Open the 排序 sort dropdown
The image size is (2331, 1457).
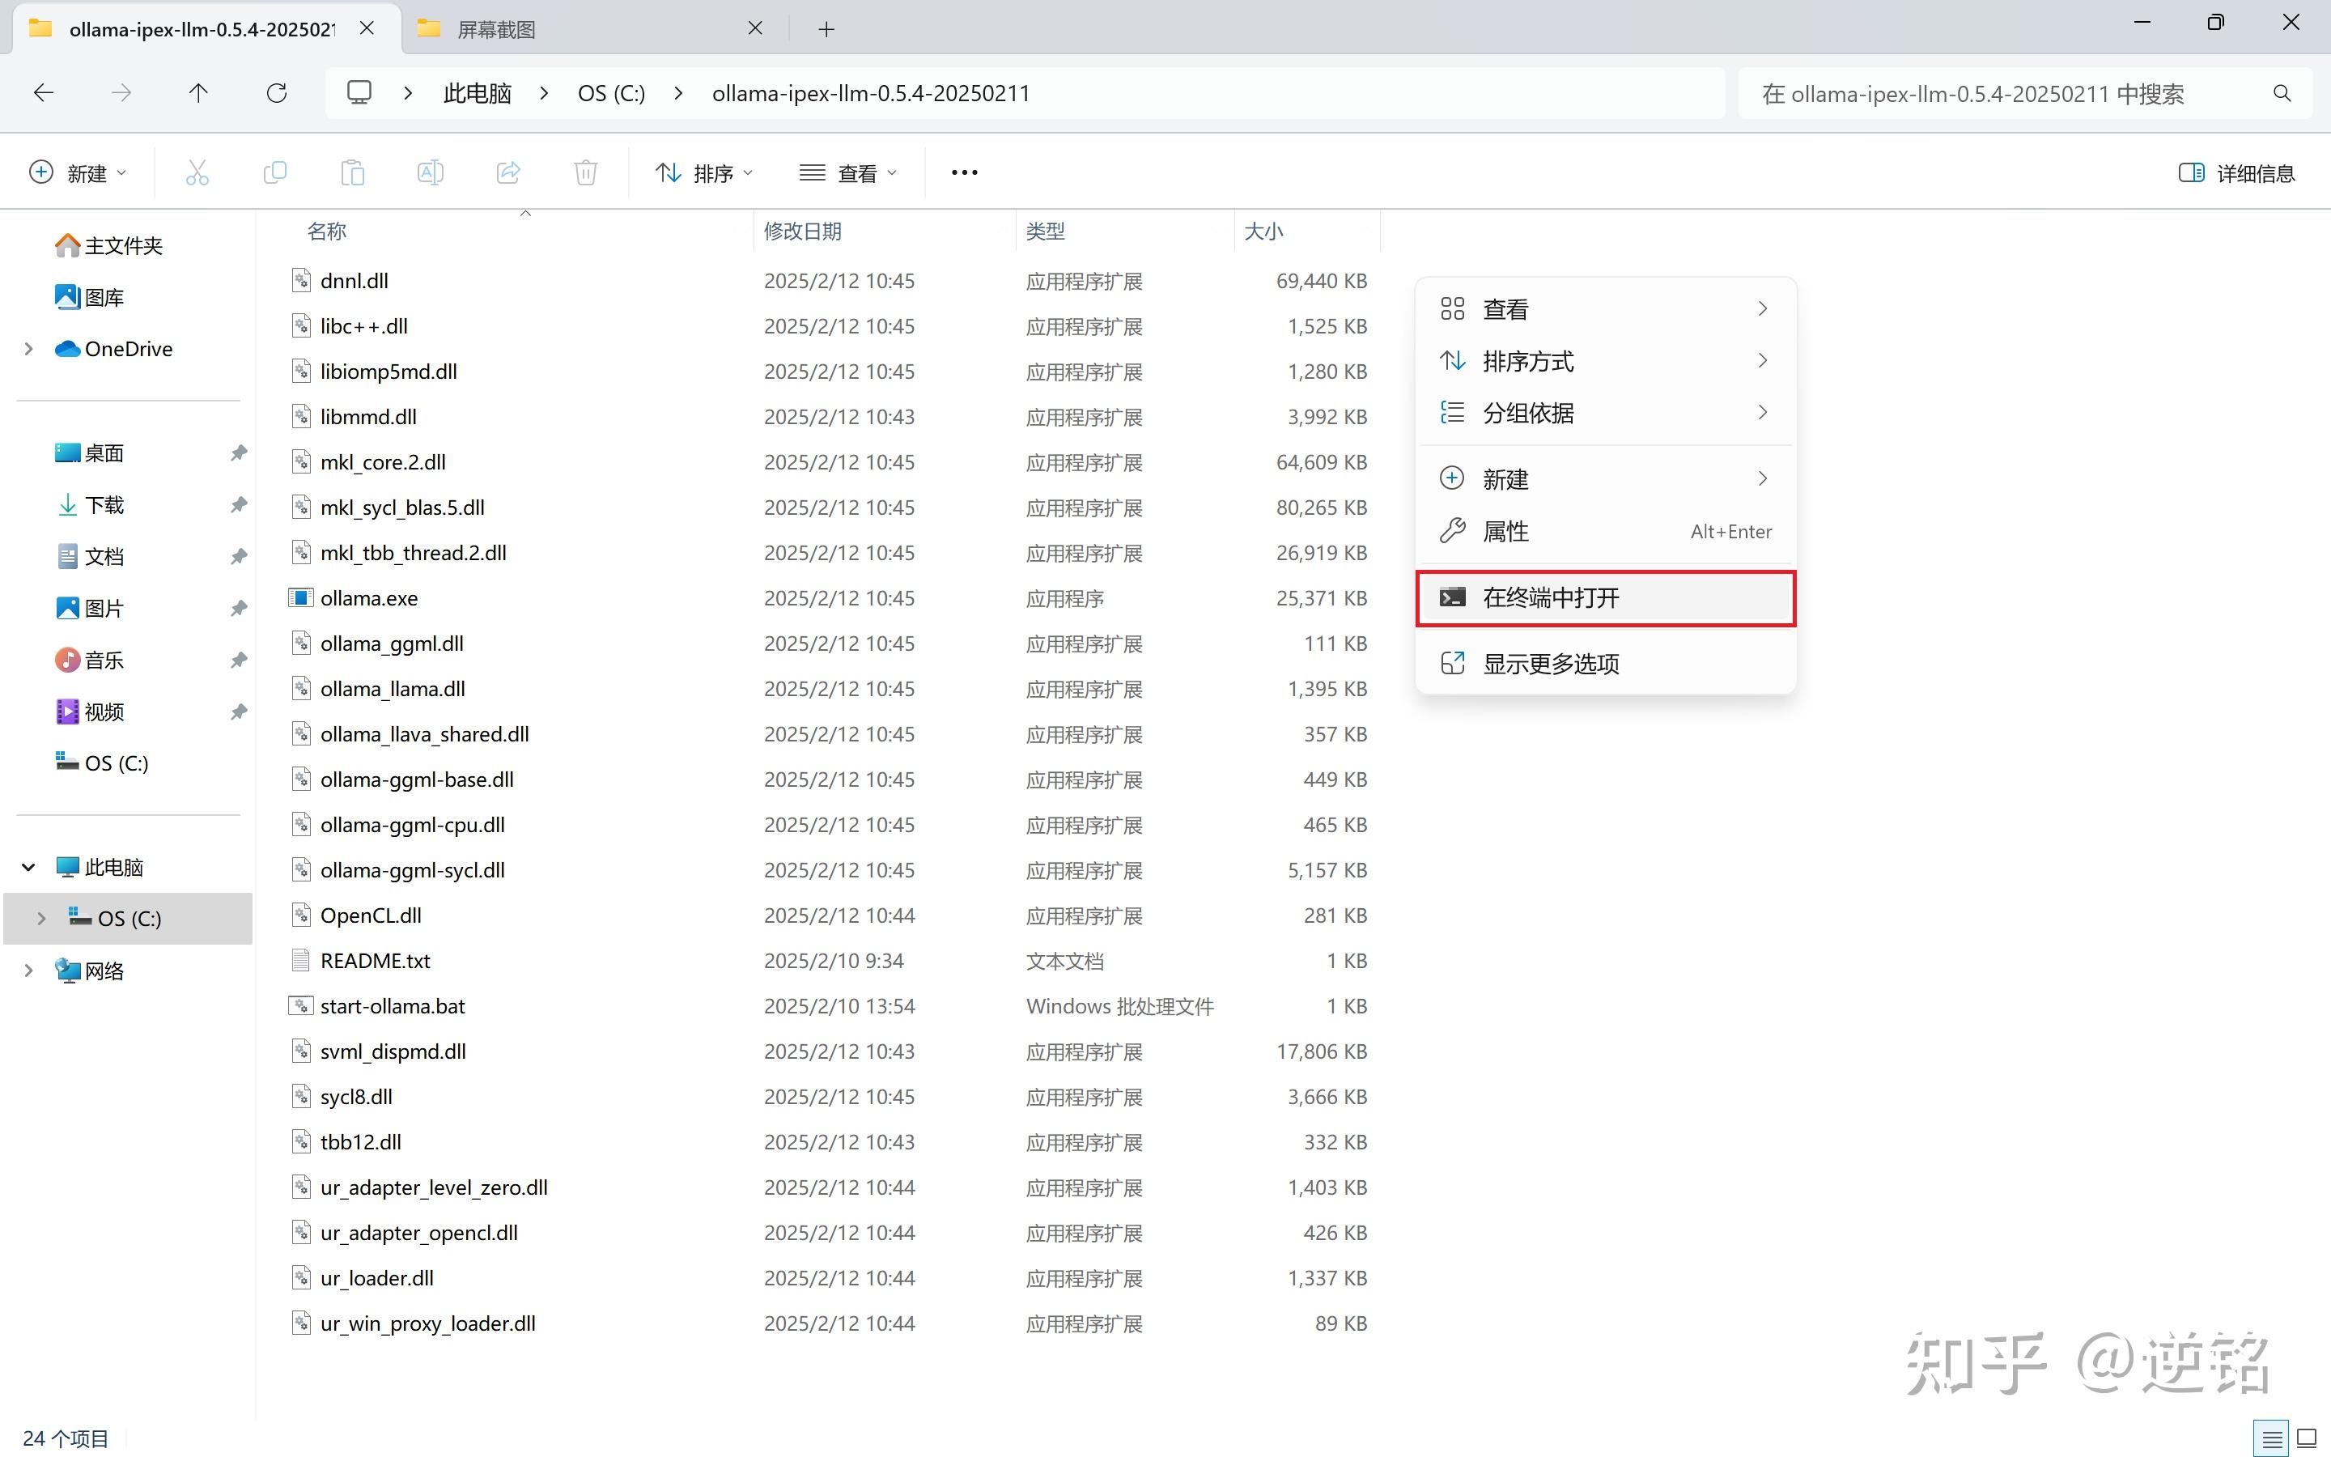704,172
